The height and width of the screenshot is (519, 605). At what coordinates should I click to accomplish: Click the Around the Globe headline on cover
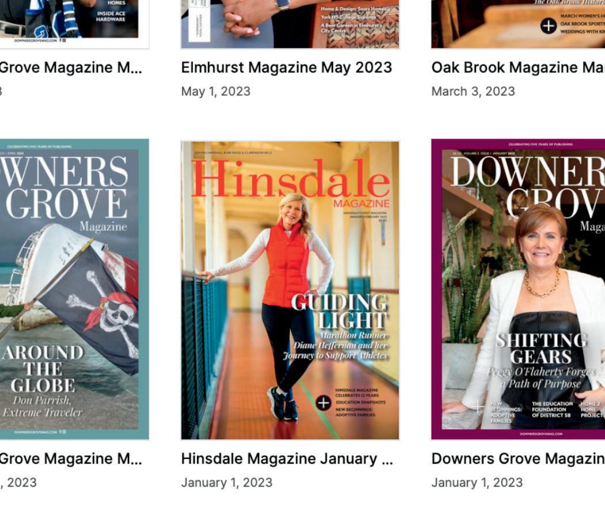[x=43, y=369]
